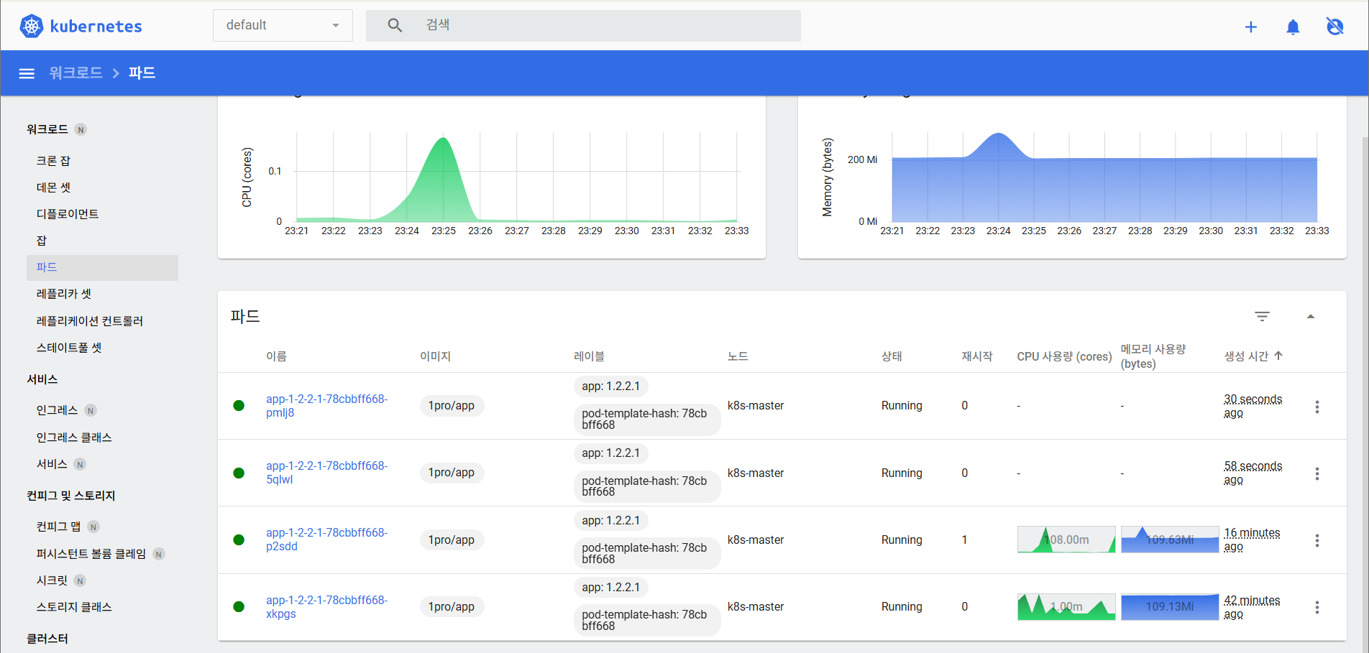1369x653 pixels.
Task: Open 인그레스 in sidebar
Action: (57, 410)
